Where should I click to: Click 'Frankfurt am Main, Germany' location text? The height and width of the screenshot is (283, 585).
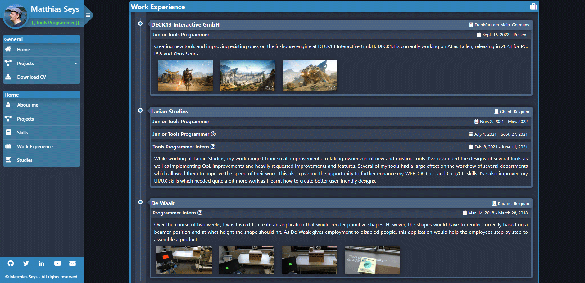click(502, 25)
